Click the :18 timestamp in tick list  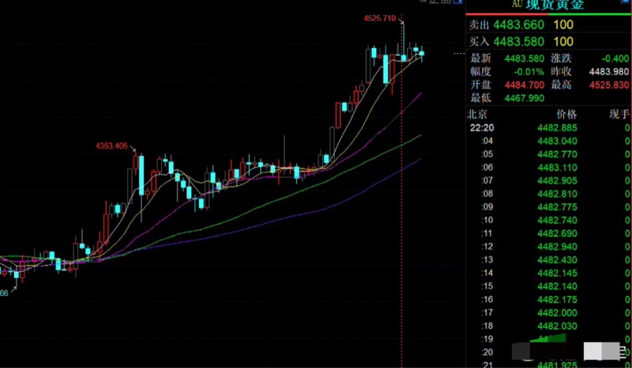click(487, 326)
